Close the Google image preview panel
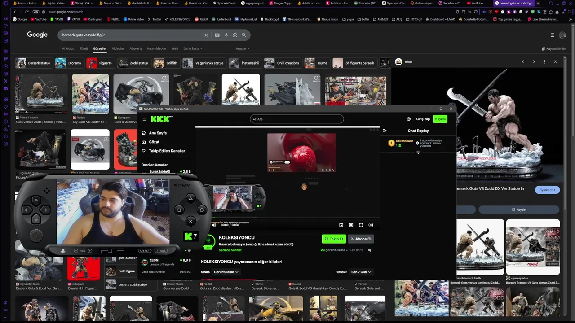The height and width of the screenshot is (323, 575). (555, 62)
